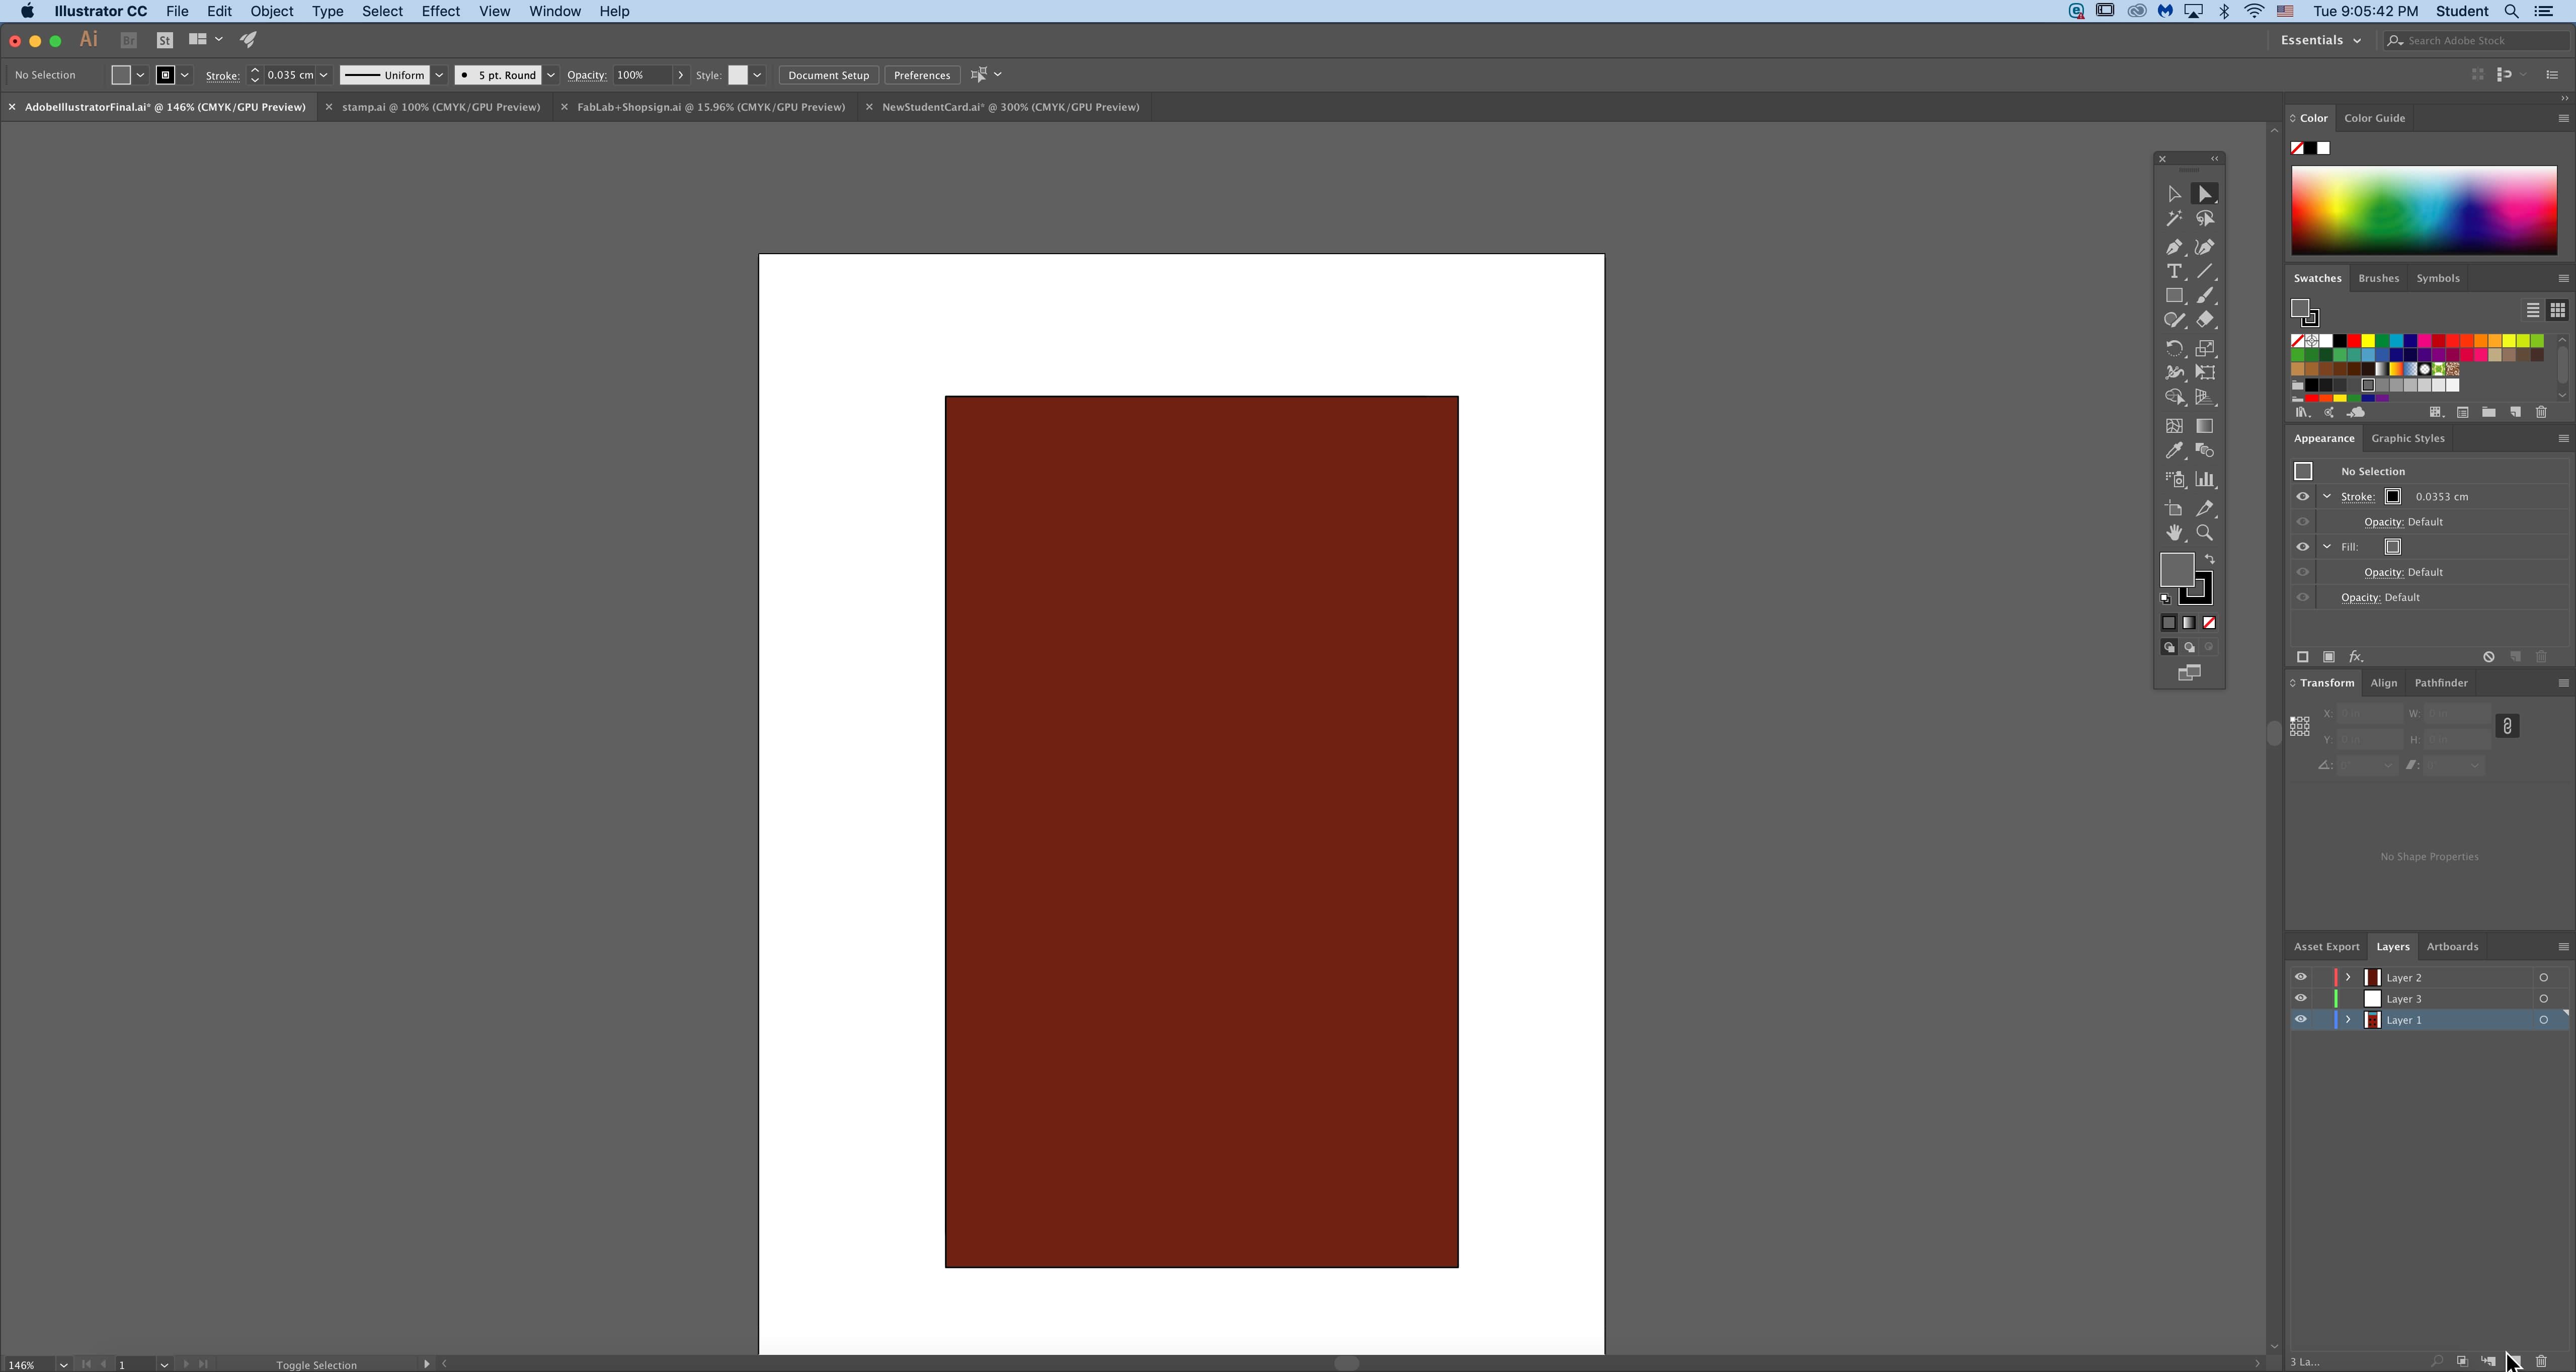This screenshot has width=2576, height=1372.
Task: Open Uniform variable width profile dropdown
Action: point(439,75)
